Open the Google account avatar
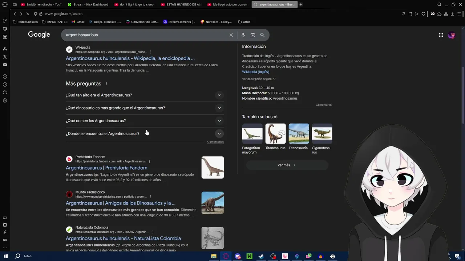The width and height of the screenshot is (465, 261). (x=451, y=35)
